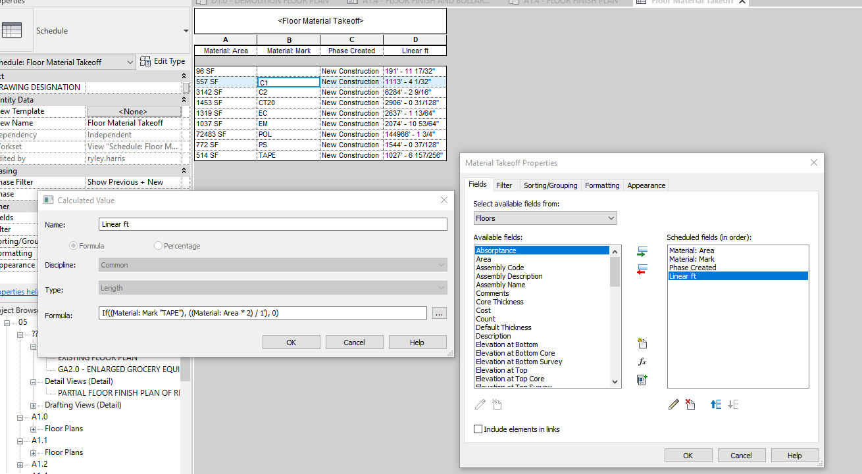Click Cancel in the Calculated Value dialog
862x474 pixels.
354,343
